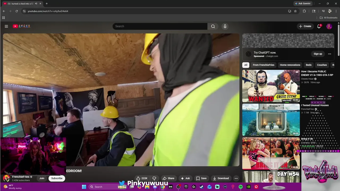Select the Couches filter chip

322,65
